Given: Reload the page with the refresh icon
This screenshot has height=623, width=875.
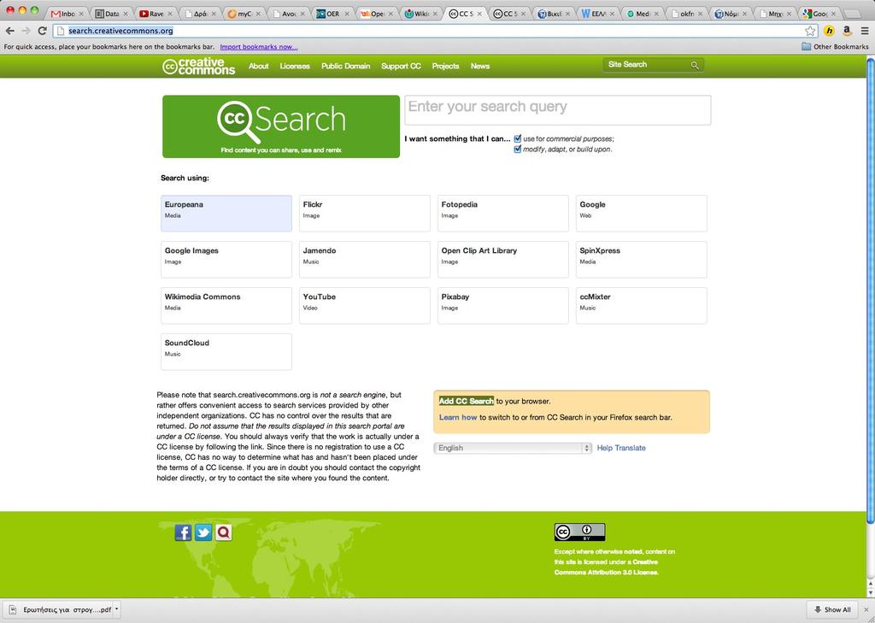Looking at the screenshot, I should tap(42, 31).
